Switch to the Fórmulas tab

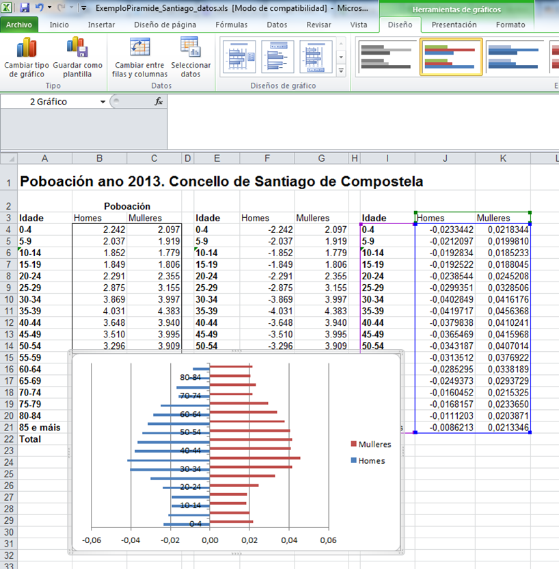[231, 25]
